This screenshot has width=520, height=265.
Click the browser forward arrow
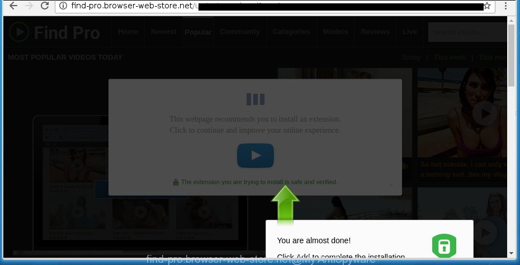29,6
